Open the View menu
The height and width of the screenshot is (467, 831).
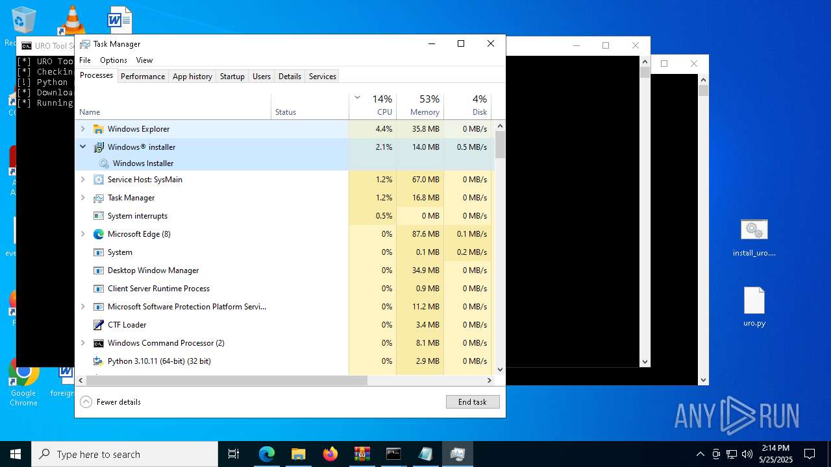(144, 60)
